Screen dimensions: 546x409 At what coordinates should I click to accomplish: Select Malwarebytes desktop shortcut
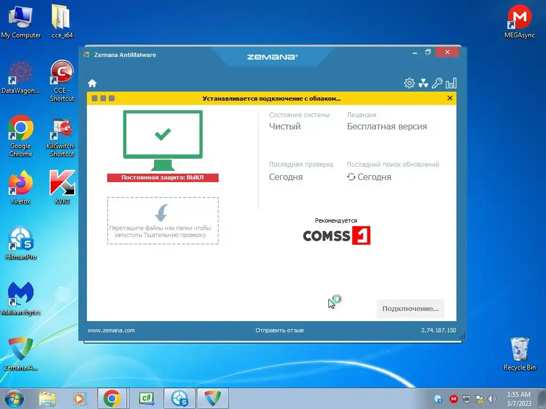[21, 298]
